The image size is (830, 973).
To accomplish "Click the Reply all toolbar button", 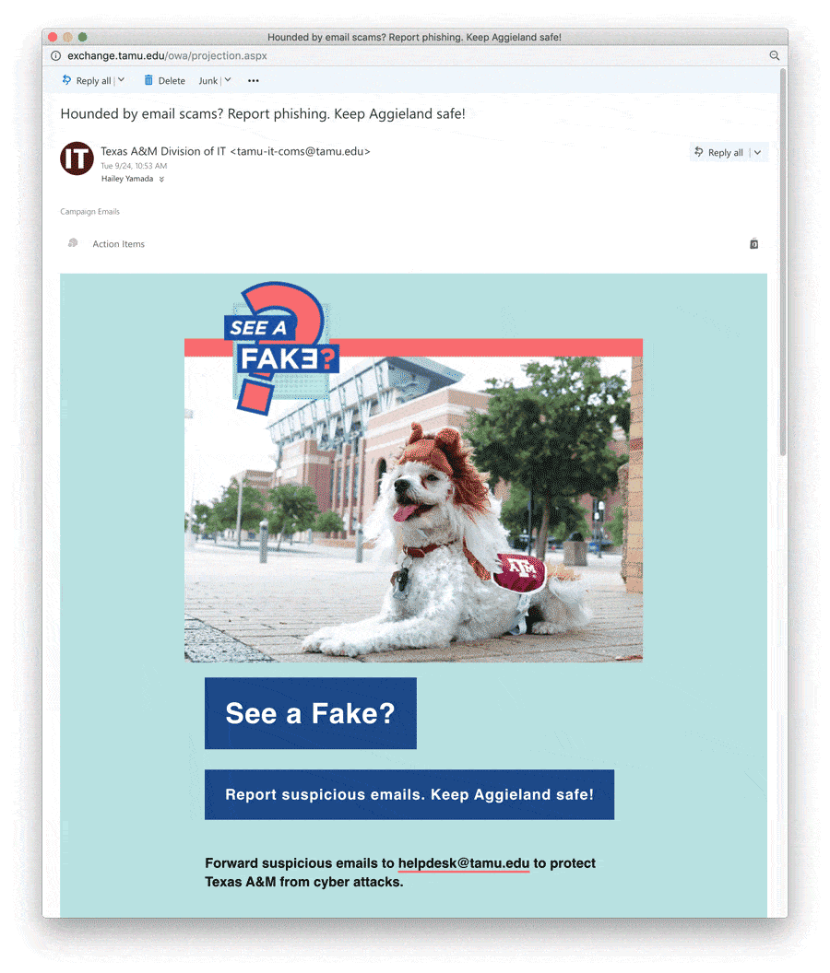I will 87,81.
